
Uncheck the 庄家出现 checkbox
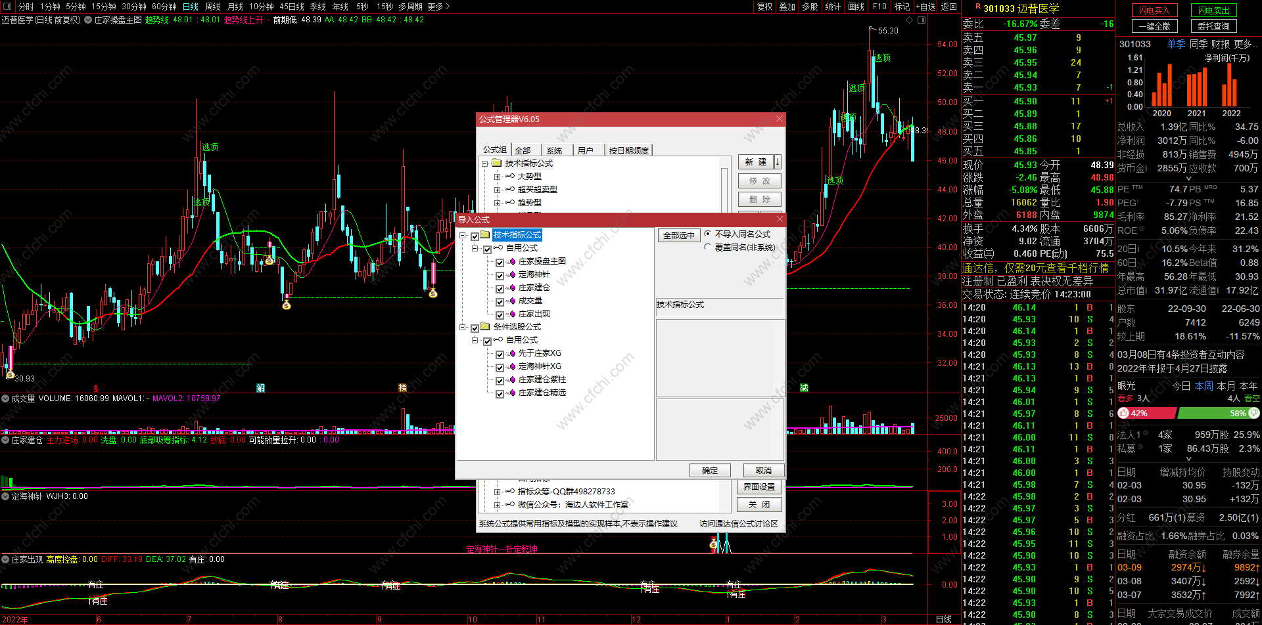coord(500,314)
